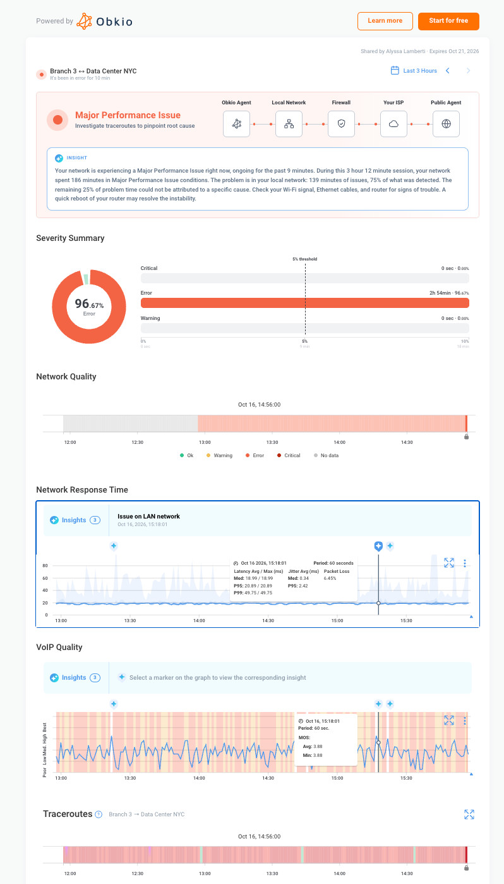Click the Error severity bar
This screenshot has height=884, width=504.
tap(304, 303)
